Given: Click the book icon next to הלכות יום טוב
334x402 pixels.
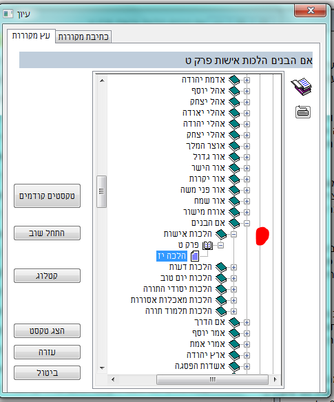Looking at the screenshot, I should click(x=221, y=278).
